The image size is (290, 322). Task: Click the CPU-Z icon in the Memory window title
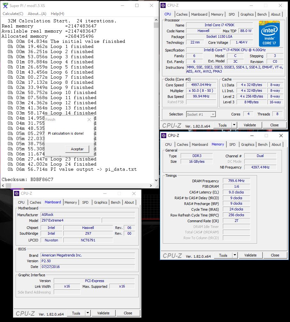164,136
